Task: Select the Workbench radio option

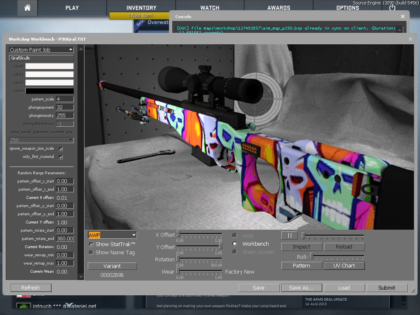Action: click(235, 244)
